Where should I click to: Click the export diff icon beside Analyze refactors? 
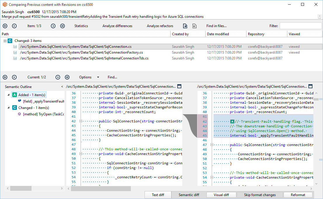coord(185,26)
